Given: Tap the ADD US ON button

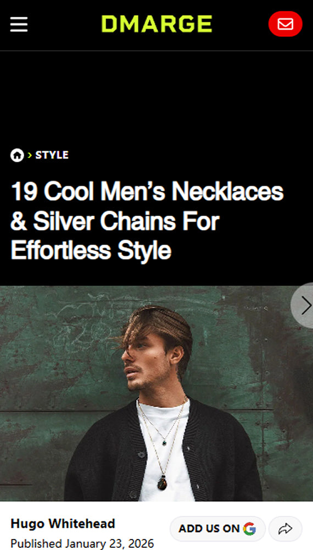Looking at the screenshot, I should point(217,529).
